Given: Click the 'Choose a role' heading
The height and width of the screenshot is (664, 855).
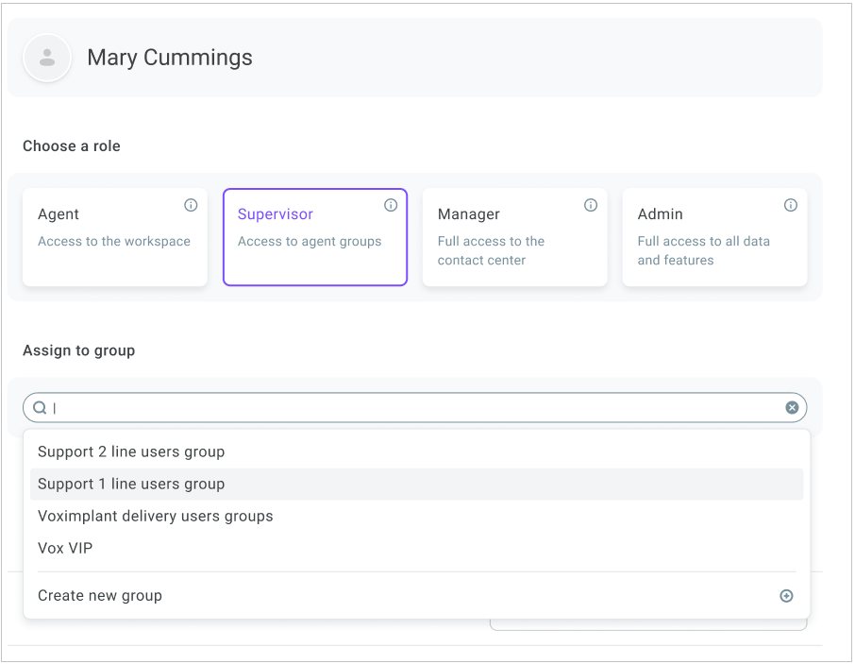Looking at the screenshot, I should tap(72, 146).
